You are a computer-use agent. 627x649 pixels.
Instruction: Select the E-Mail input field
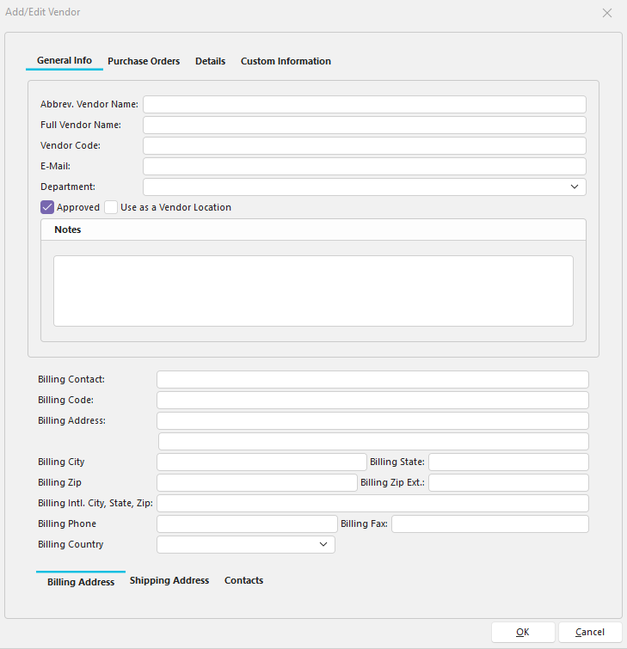(364, 166)
